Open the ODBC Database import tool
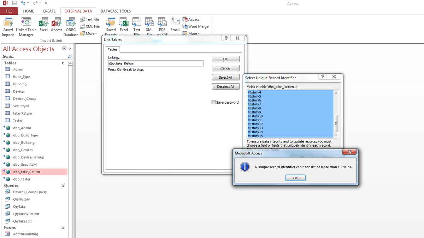The image size is (424, 238). coord(71,27)
